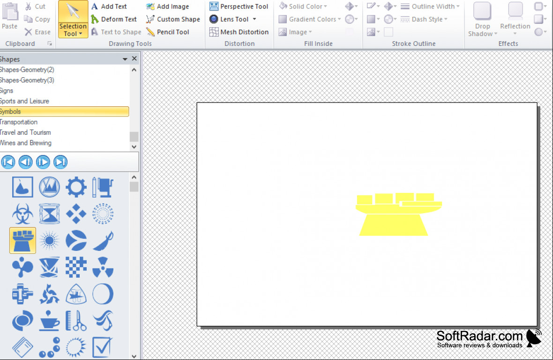This screenshot has height=360, width=553.
Task: Select Wines and Brewing category
Action: click(x=65, y=143)
